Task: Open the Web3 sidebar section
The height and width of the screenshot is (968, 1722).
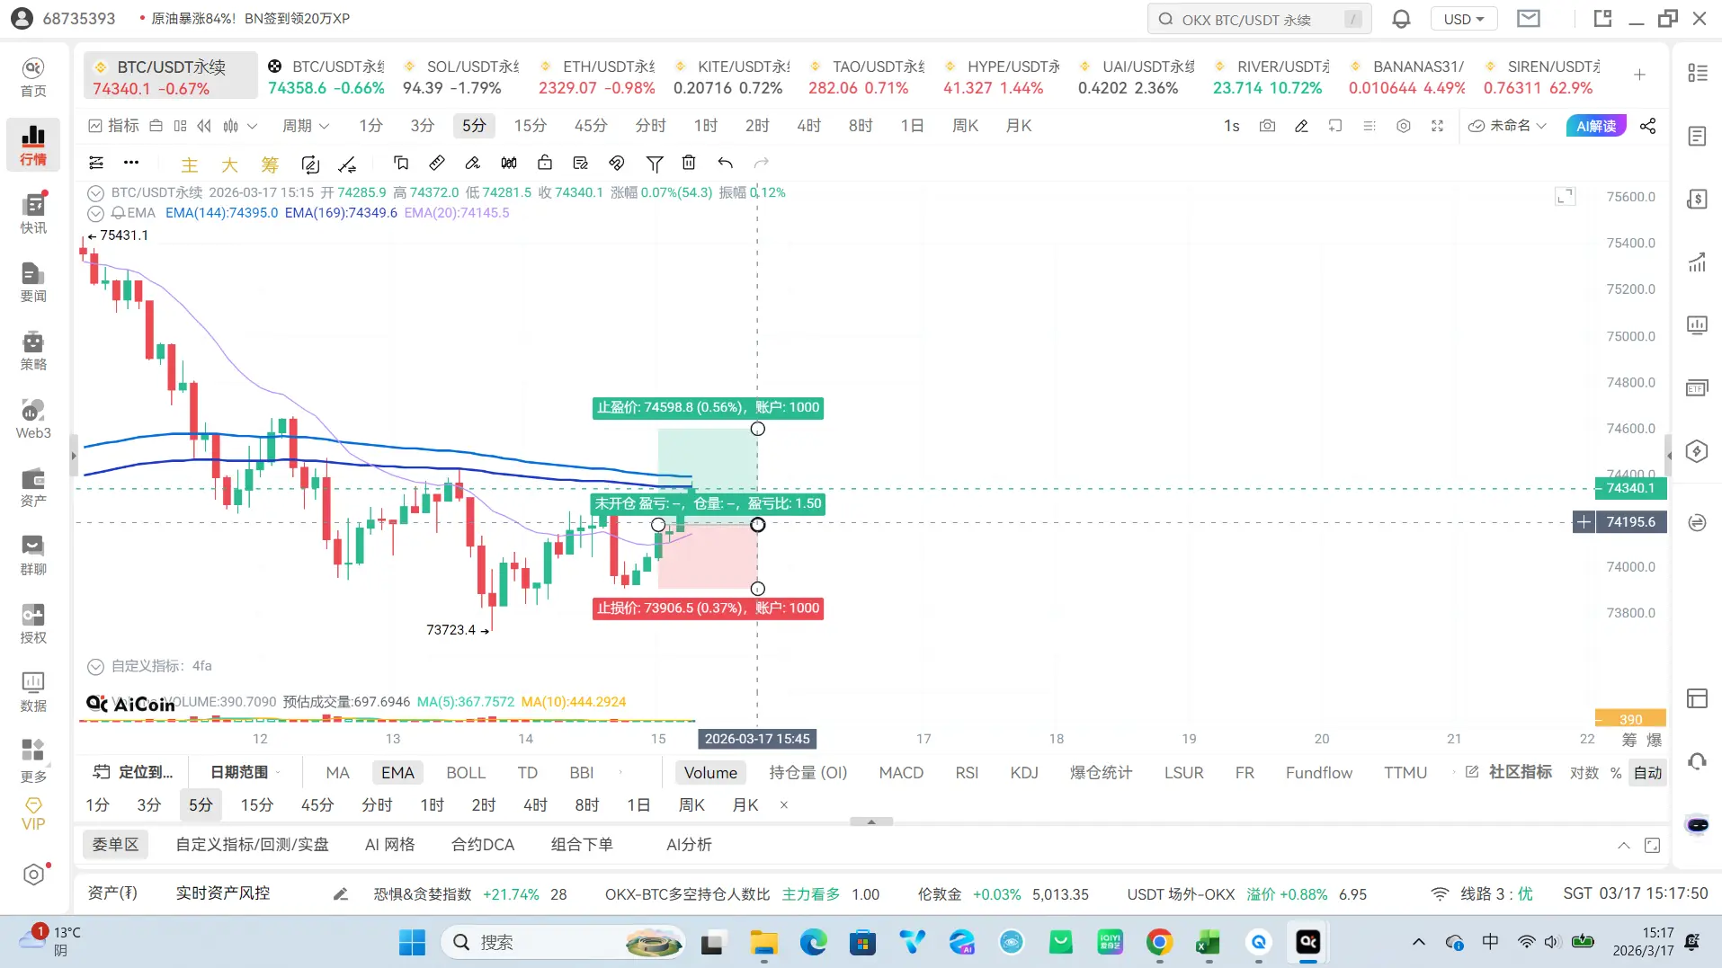Action: click(33, 418)
